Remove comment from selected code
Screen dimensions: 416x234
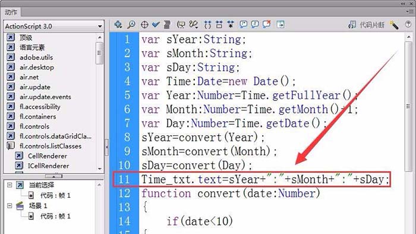(266, 24)
